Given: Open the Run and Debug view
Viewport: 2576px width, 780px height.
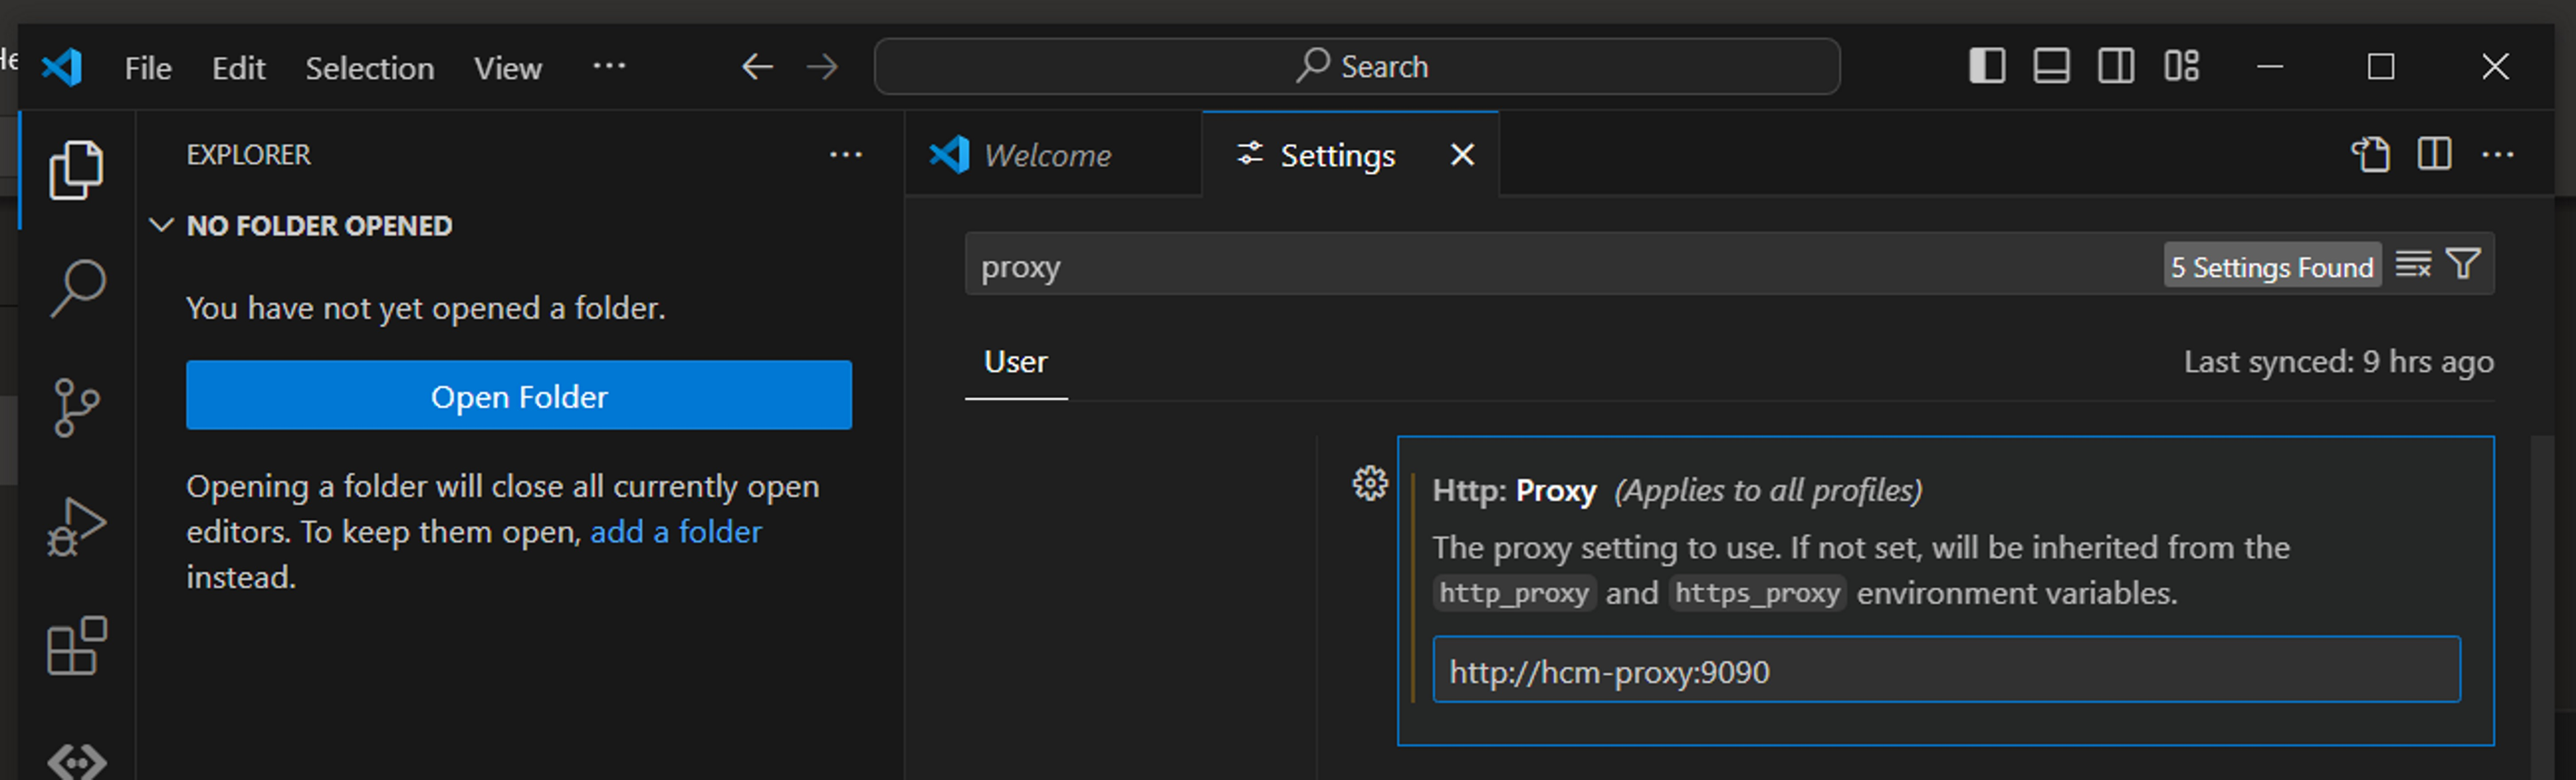Looking at the screenshot, I should click(x=77, y=526).
